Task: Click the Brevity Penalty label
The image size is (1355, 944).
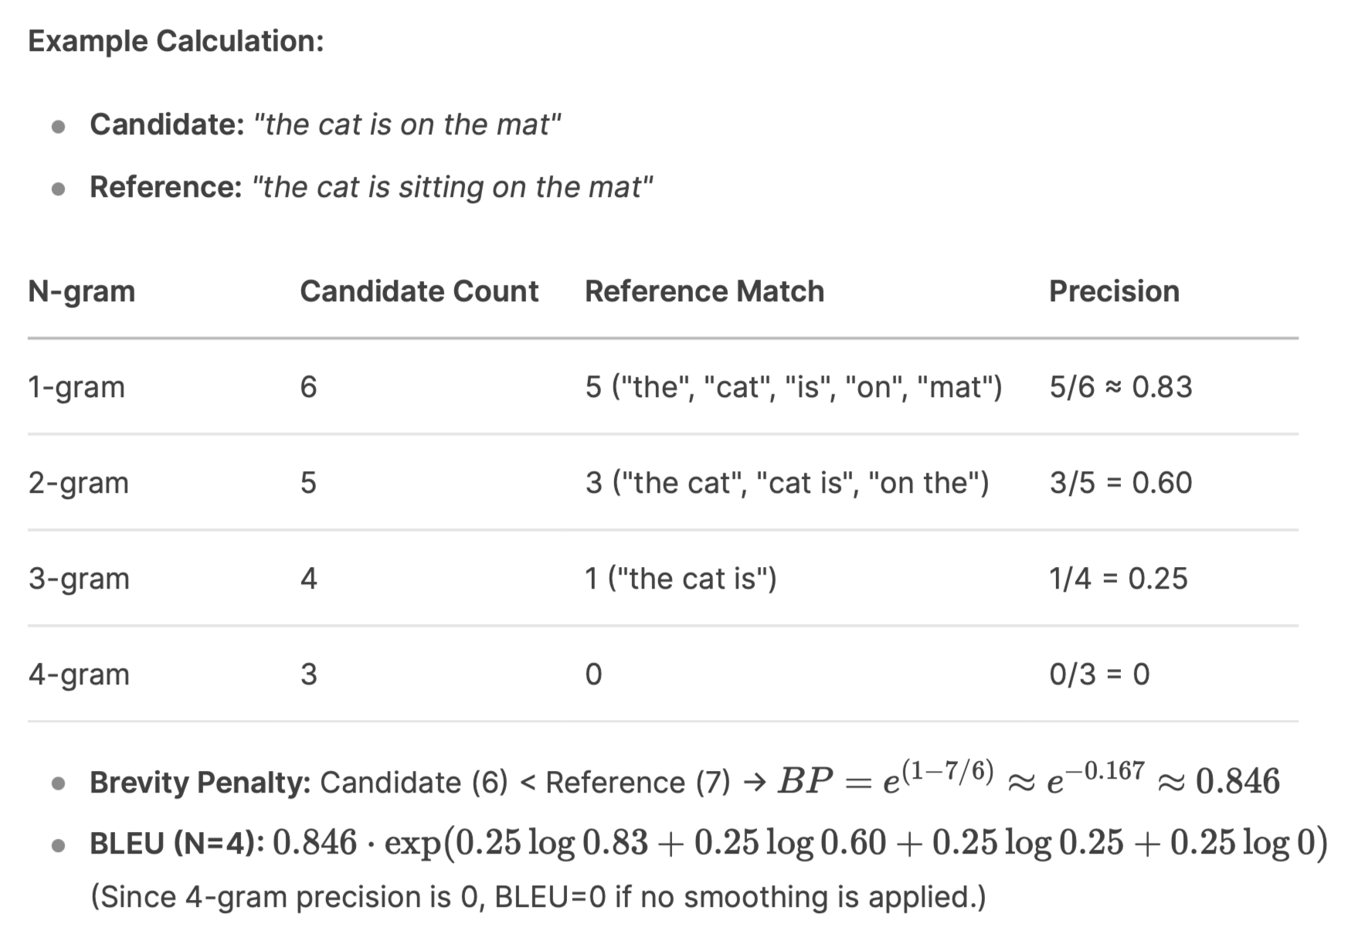Action: click(200, 783)
